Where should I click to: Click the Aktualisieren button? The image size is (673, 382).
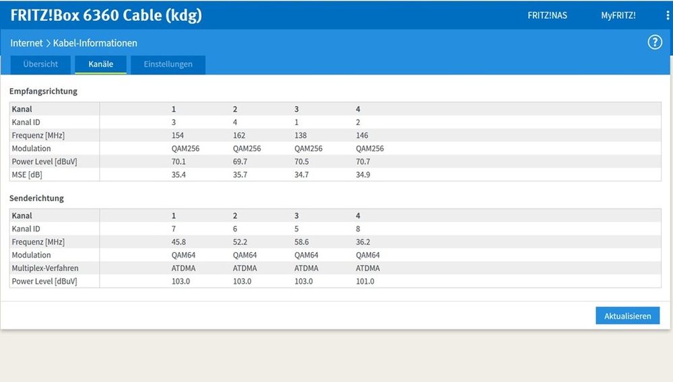coord(627,315)
